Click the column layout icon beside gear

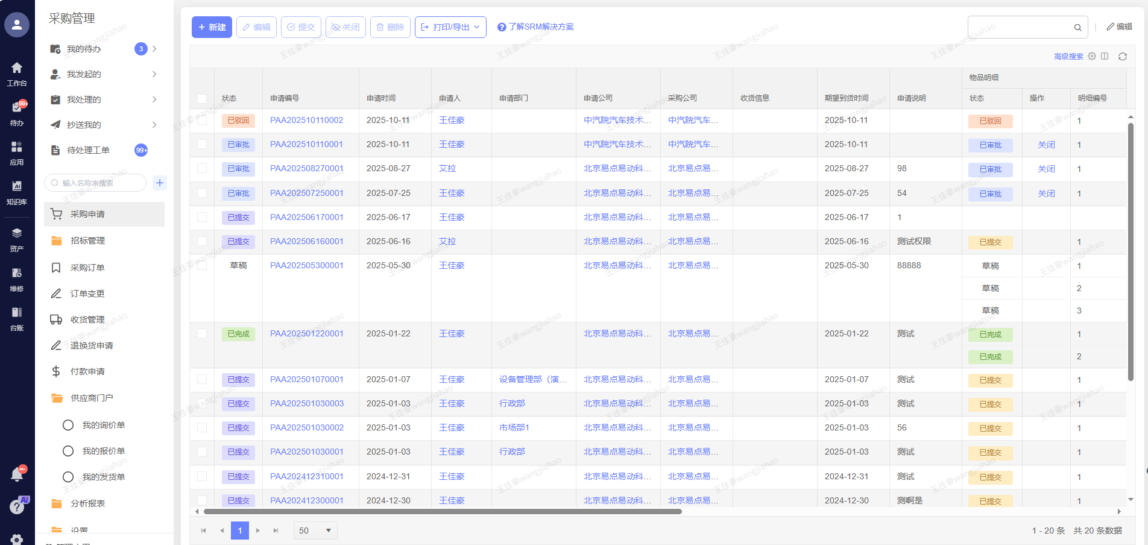[1105, 56]
